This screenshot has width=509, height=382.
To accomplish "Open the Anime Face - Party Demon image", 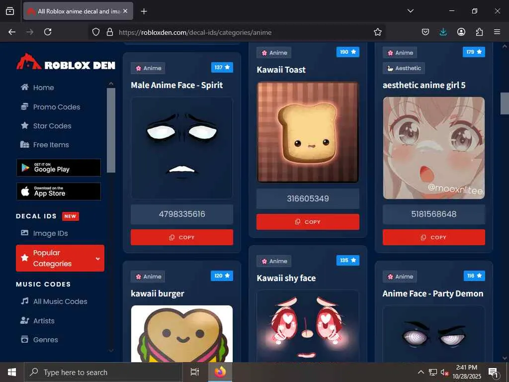I will [x=433, y=334].
